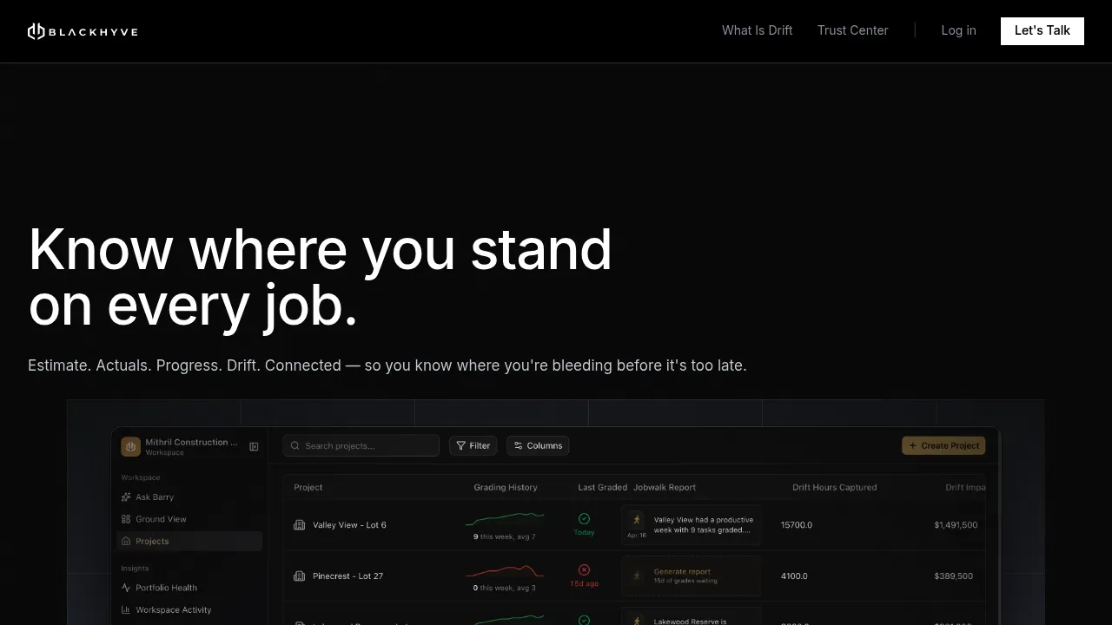1112x625 pixels.
Task: Collapse the sidebar with the panel icon
Action: click(254, 446)
